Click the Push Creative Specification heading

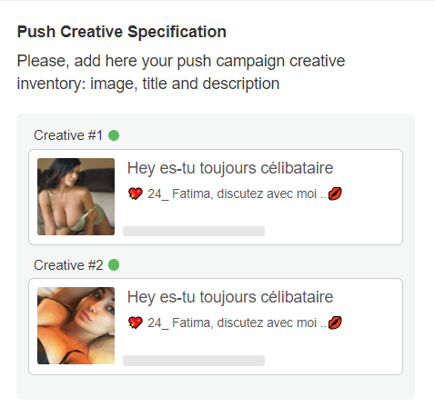(122, 32)
